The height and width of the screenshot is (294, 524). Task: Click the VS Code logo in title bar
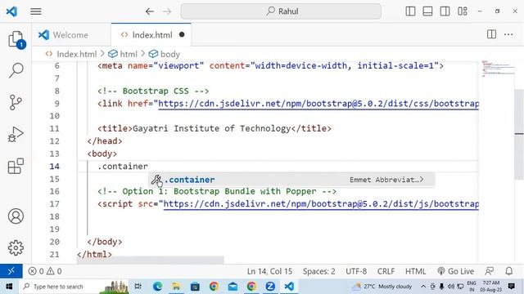[11, 11]
